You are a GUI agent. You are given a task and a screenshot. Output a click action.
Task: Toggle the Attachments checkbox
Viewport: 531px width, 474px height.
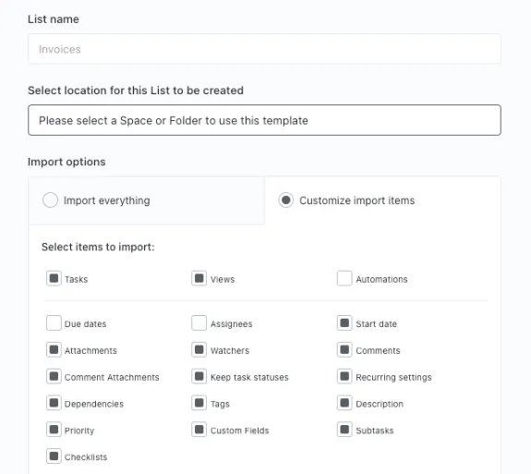point(54,349)
